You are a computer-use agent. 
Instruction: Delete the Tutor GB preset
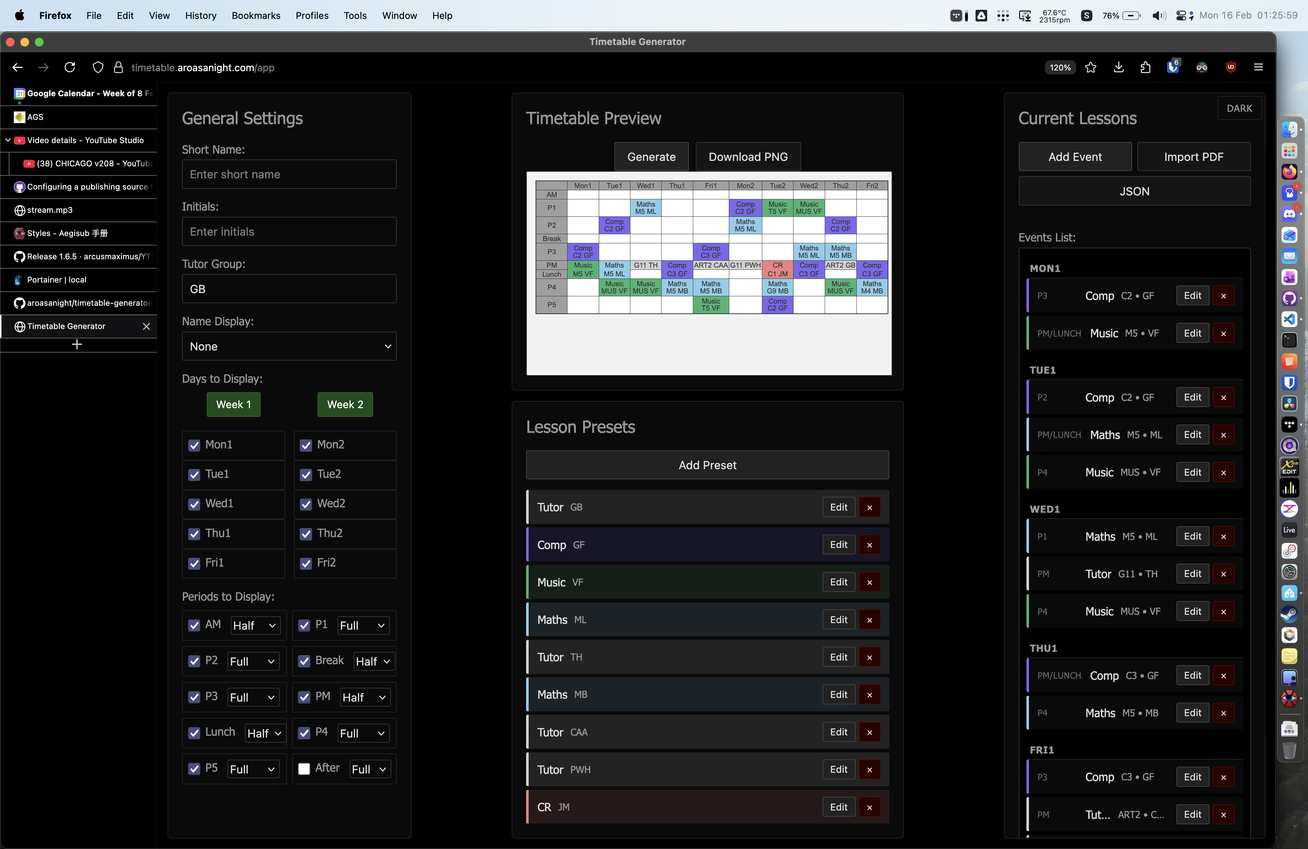(x=869, y=507)
